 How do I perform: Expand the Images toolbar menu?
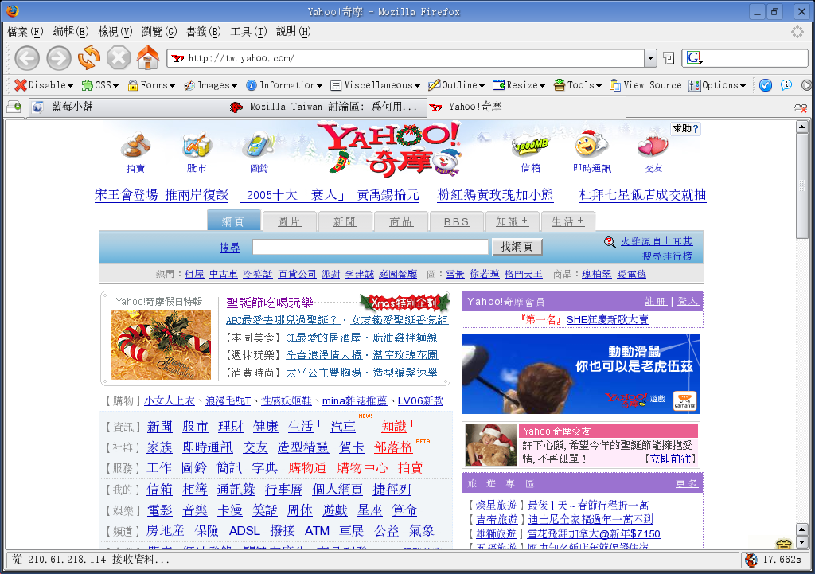210,85
